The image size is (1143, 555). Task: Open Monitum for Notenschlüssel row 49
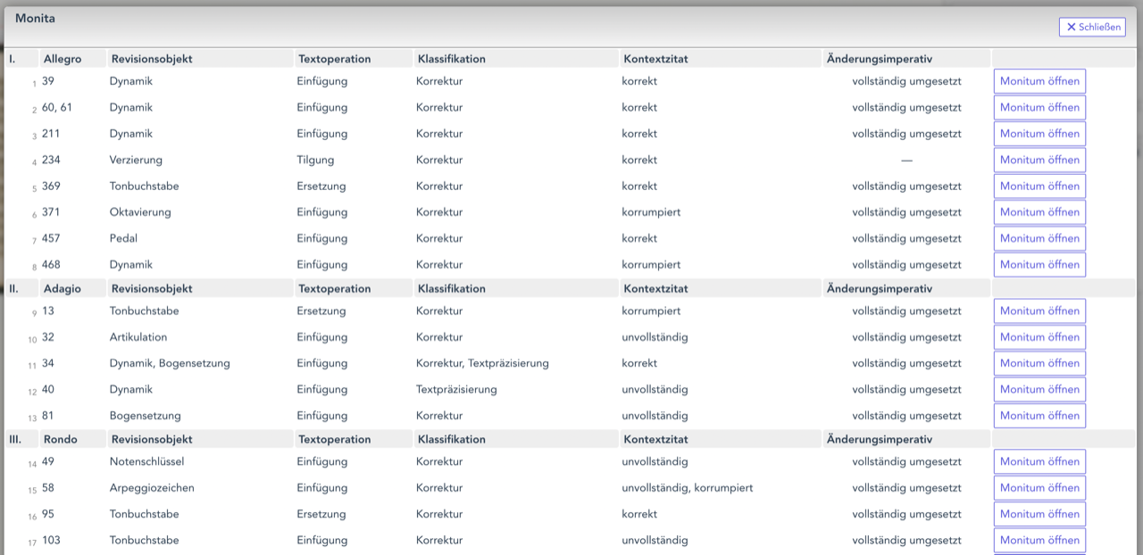1039,462
